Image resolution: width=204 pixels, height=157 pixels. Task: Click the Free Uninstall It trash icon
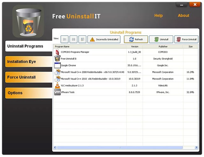click(57, 58)
